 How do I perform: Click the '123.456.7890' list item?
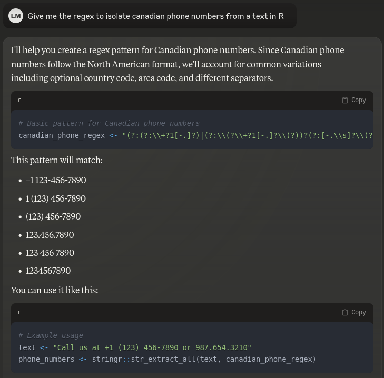coord(50,235)
